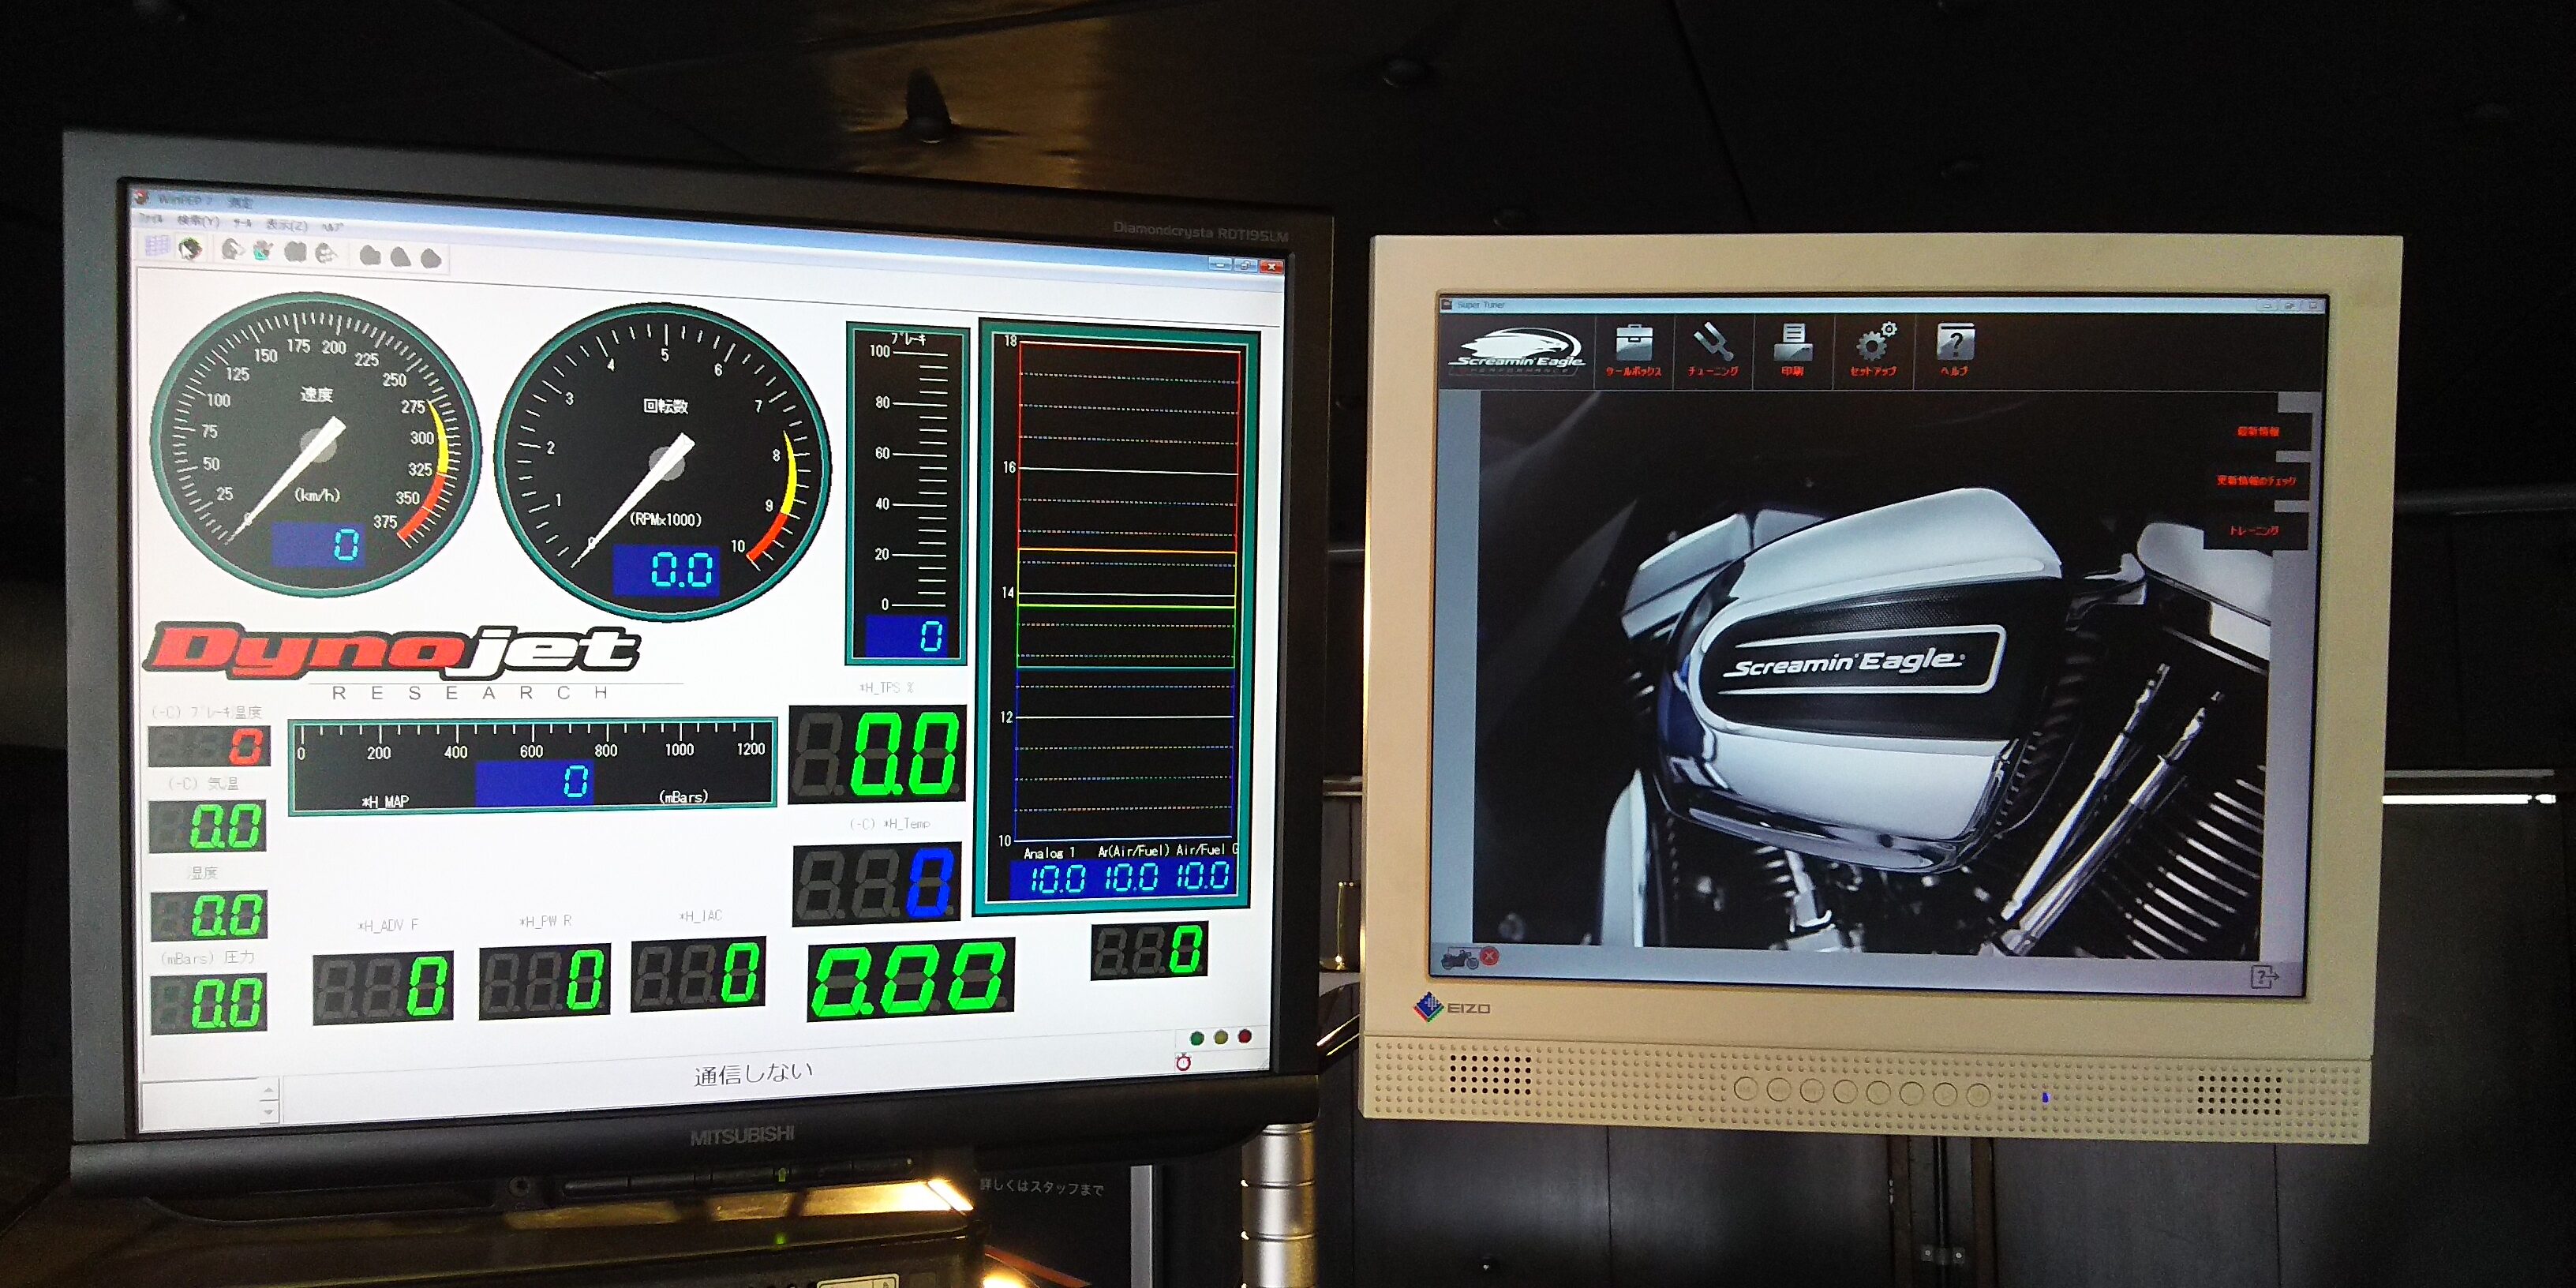Click the H_MAP pressure bar gauge
The width and height of the screenshot is (2576, 1288).
pos(532,766)
